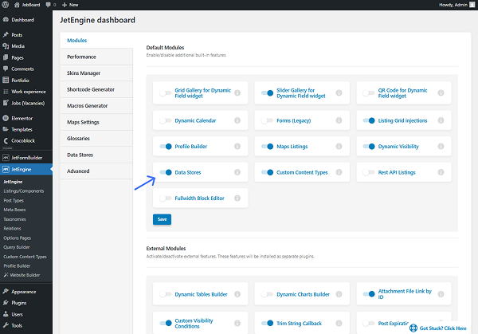Open JobBoard site home link

point(27,5)
